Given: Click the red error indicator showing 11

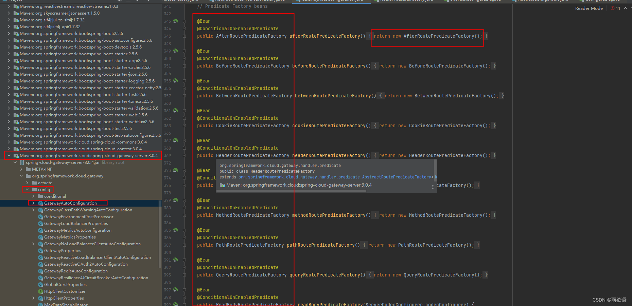Looking at the screenshot, I should pos(615,8).
